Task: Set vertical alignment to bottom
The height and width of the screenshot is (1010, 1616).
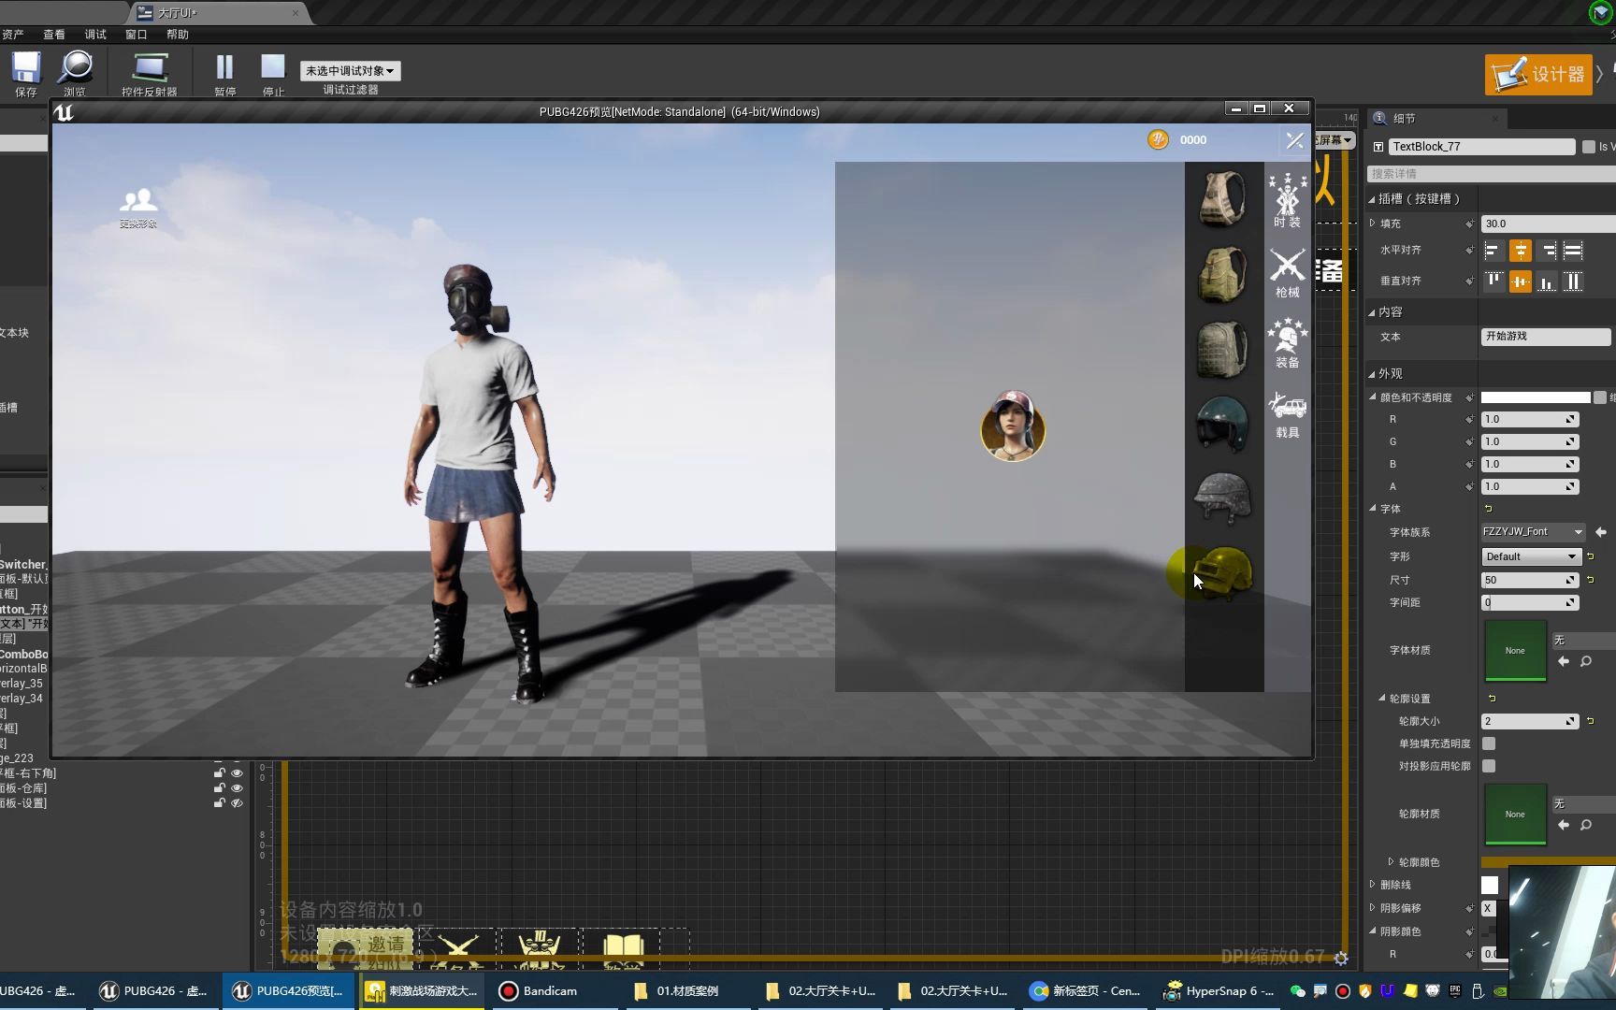Action: pyautogui.click(x=1548, y=281)
